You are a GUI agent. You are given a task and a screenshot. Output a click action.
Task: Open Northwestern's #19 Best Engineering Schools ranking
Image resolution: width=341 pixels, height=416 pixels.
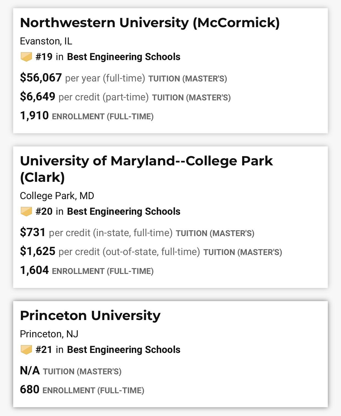point(108,57)
